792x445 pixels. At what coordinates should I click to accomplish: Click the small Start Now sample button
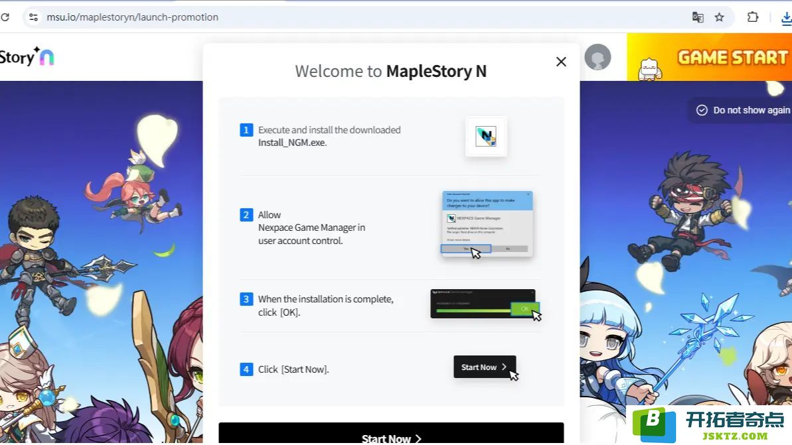[485, 367]
